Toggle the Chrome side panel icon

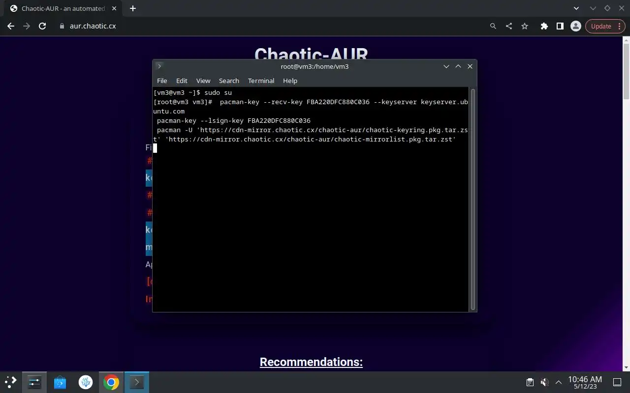(x=560, y=26)
